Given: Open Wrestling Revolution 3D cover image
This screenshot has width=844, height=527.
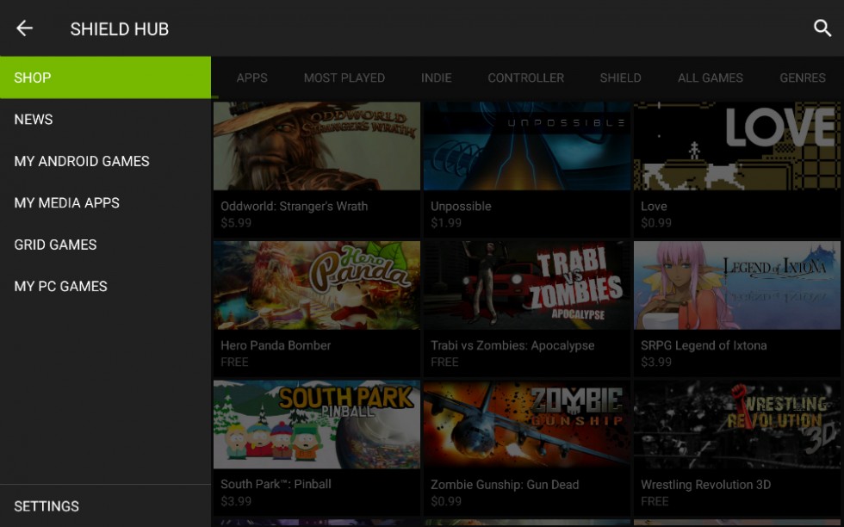Looking at the screenshot, I should 737,425.
